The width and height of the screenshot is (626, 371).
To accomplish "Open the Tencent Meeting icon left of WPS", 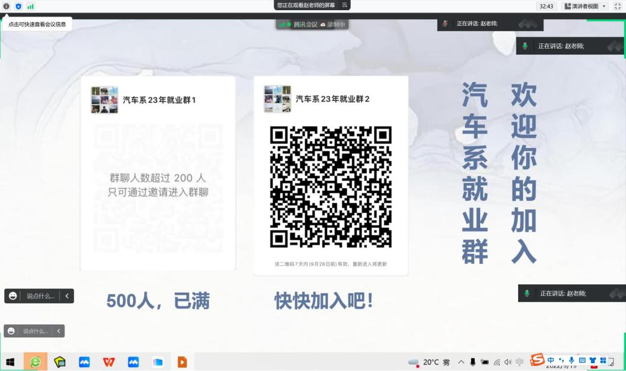I will coord(84,362).
